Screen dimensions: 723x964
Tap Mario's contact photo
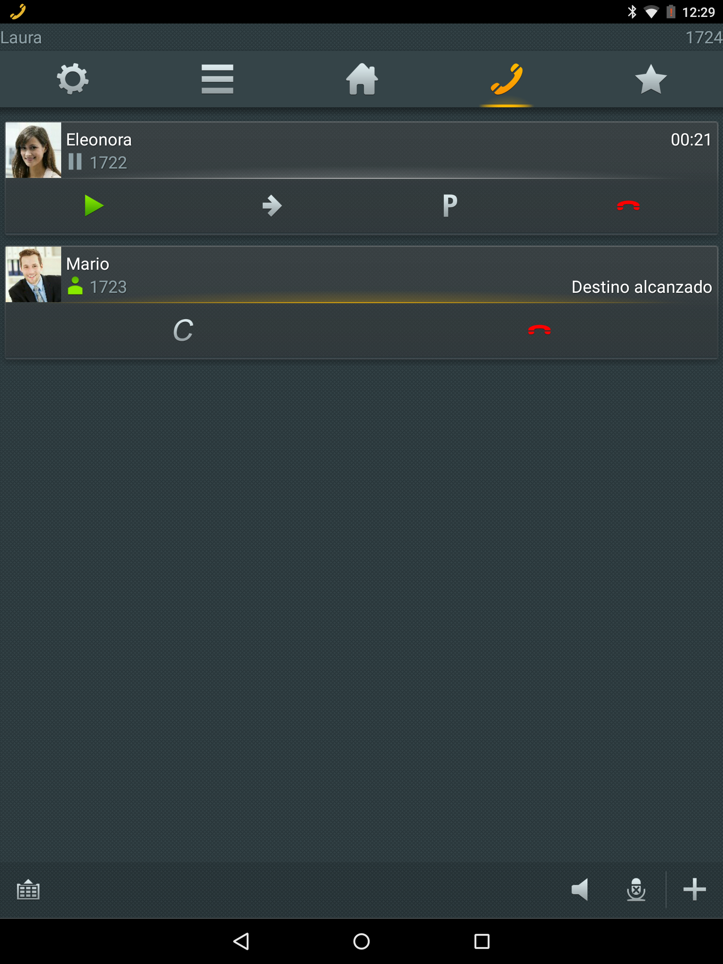(x=33, y=274)
